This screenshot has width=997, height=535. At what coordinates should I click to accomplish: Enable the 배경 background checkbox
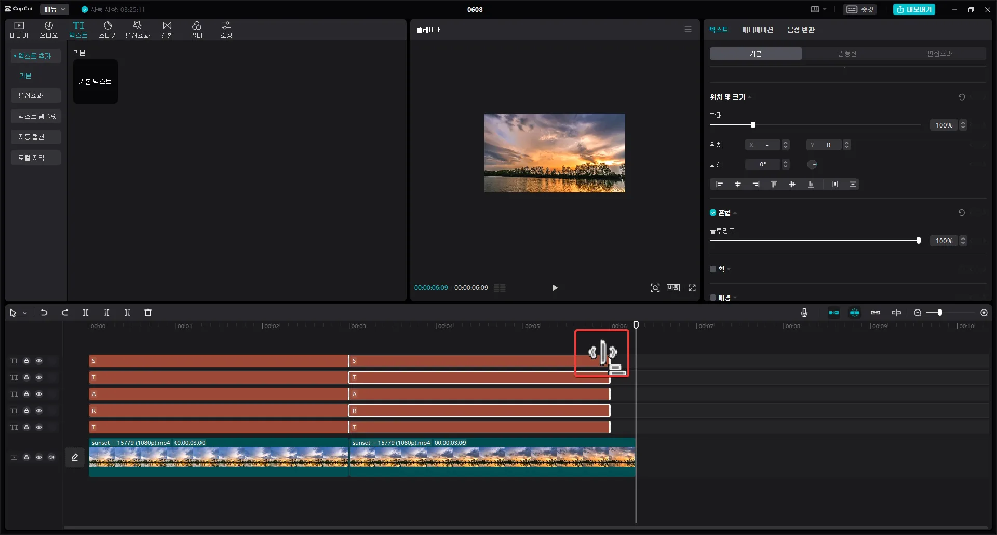(x=713, y=298)
